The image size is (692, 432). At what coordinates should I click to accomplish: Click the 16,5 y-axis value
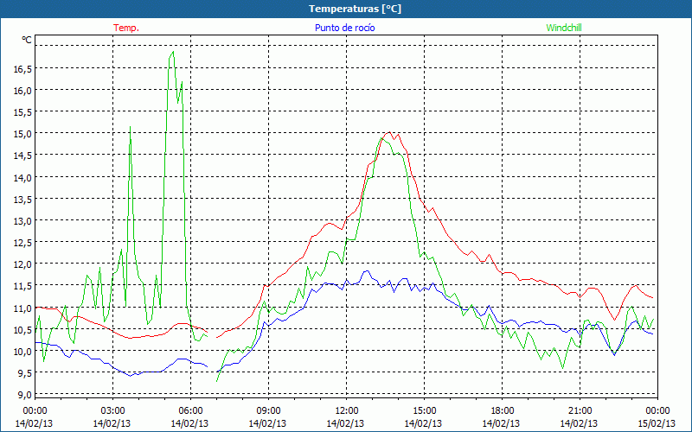point(22,69)
